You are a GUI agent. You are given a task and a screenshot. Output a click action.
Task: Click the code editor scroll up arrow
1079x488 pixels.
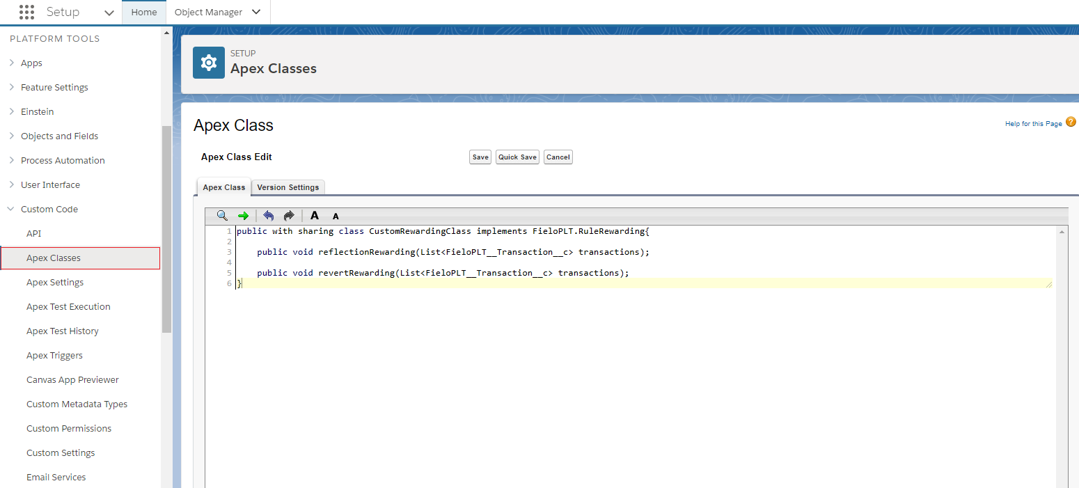coord(1062,231)
